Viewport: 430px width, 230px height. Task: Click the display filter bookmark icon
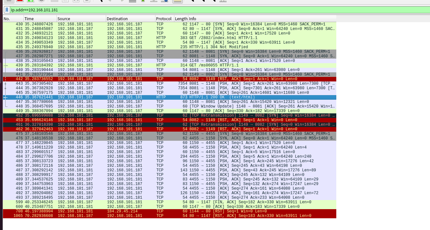tap(7, 10)
